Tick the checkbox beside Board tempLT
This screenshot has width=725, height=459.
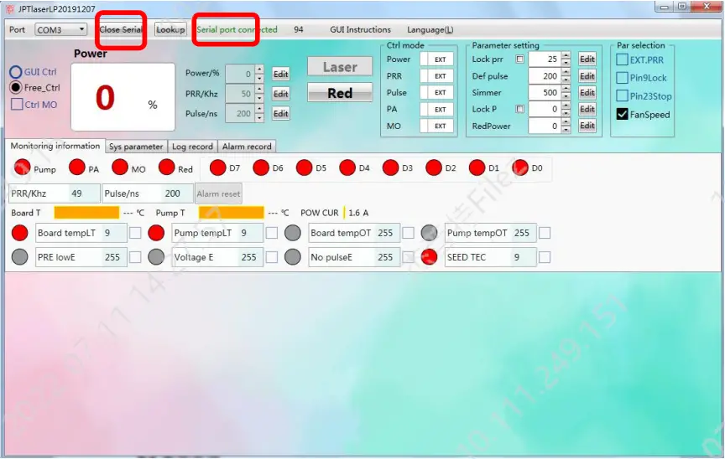(135, 233)
